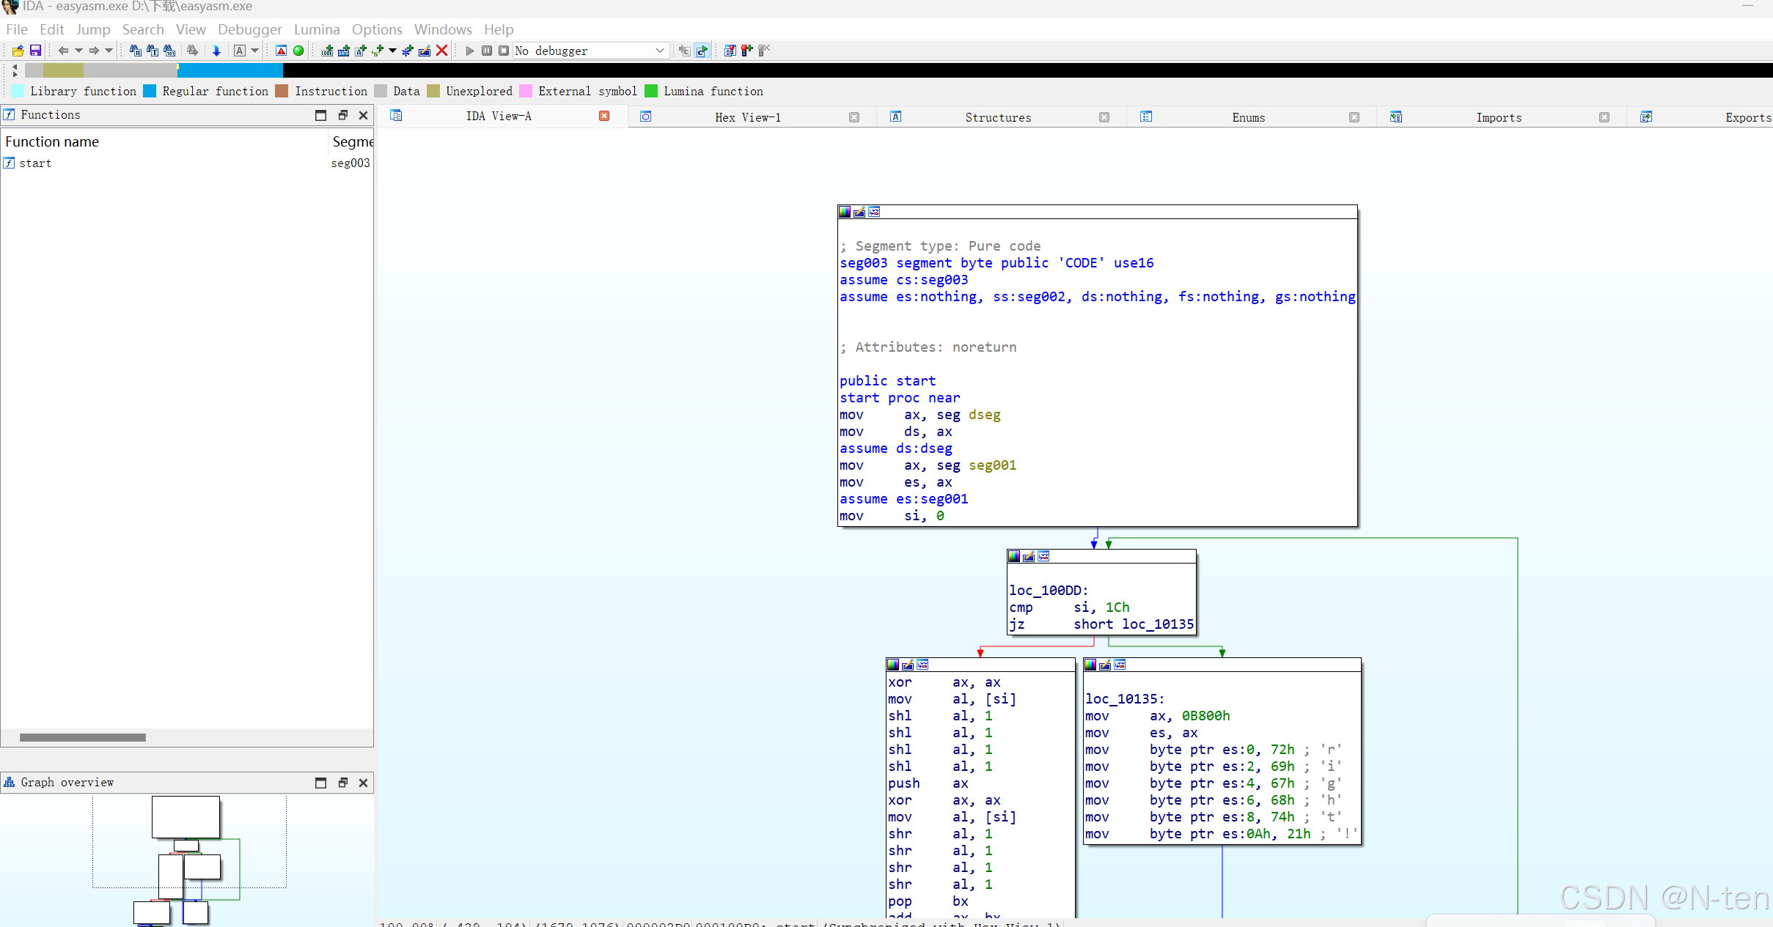
Task: Toggle float on Graph overview panel
Action: pos(342,783)
